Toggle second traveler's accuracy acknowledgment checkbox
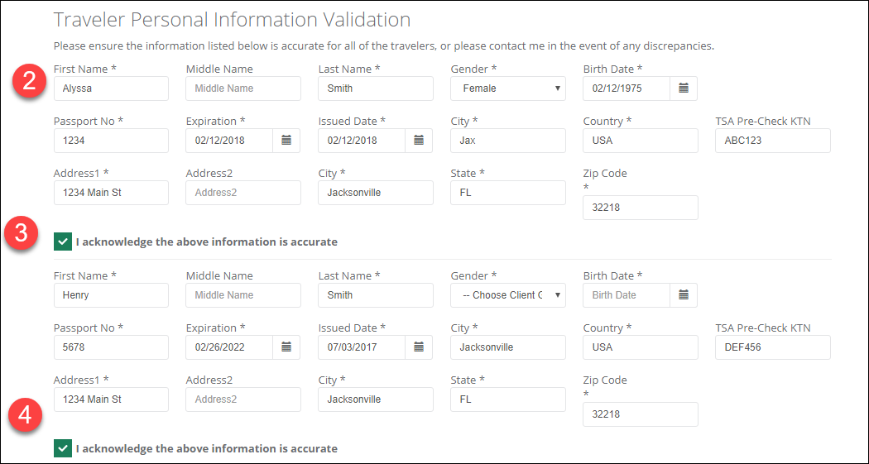This screenshot has width=869, height=464. [x=63, y=448]
